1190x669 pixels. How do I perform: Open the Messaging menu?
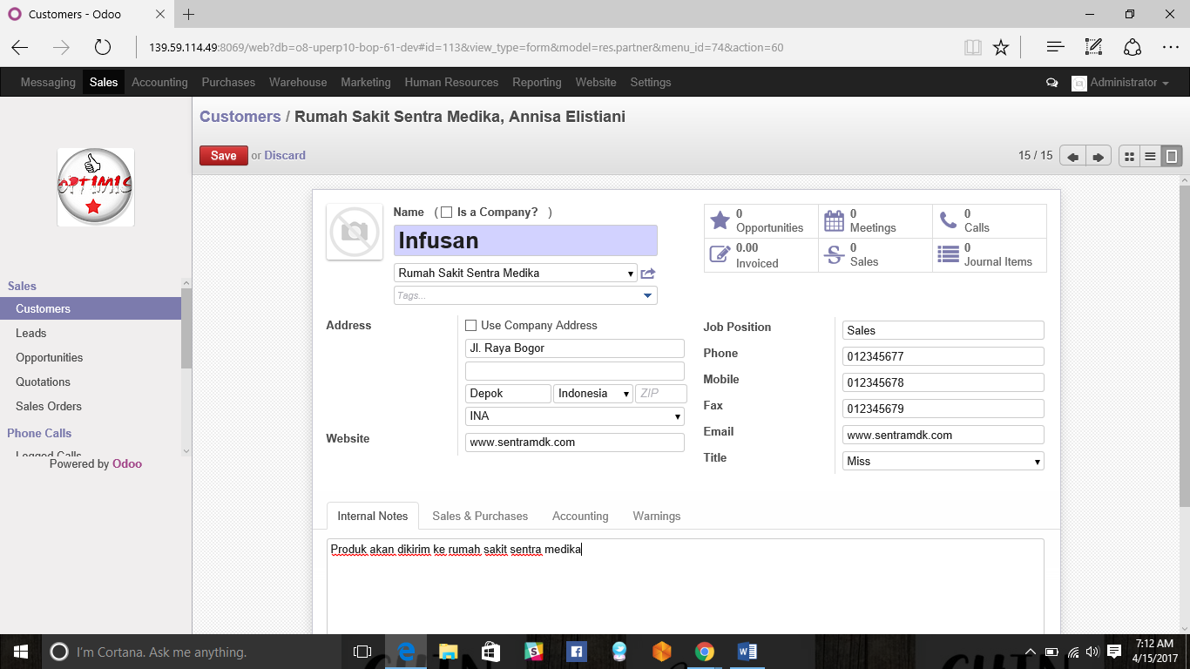coord(48,83)
